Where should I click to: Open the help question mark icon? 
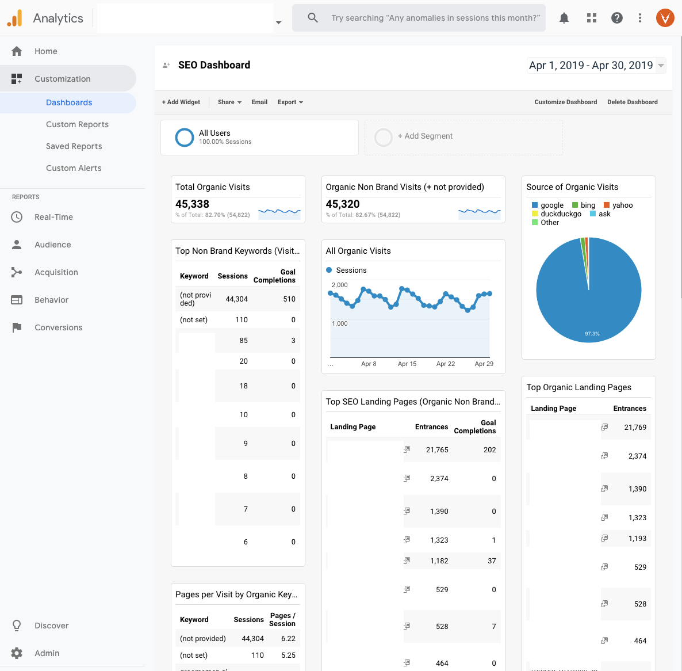[x=617, y=18]
